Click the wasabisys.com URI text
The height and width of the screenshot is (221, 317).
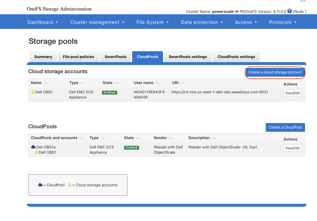coord(220,92)
